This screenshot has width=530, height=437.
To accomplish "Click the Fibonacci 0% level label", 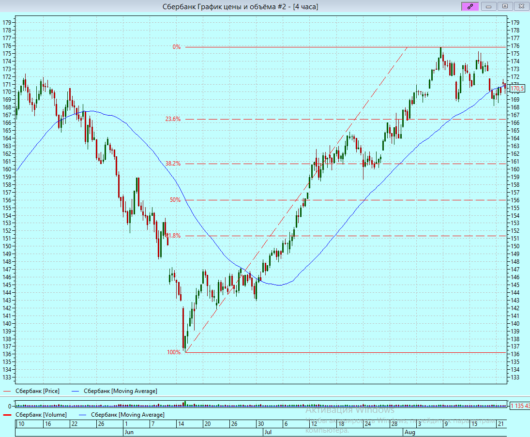I will [177, 47].
